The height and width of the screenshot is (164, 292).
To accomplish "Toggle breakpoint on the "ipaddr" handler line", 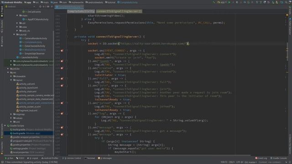I will (x=62, y=61).
